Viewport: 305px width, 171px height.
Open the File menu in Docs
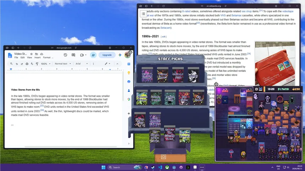click(x=16, y=58)
